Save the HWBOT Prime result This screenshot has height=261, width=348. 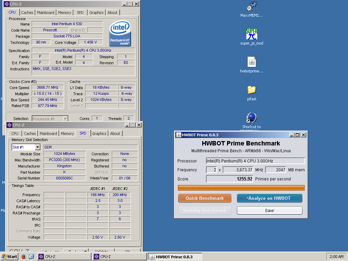pyautogui.click(x=269, y=210)
